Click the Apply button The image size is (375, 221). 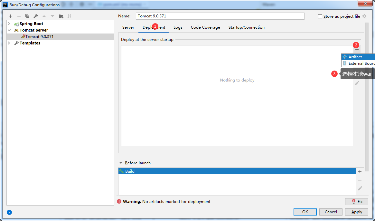356,212
